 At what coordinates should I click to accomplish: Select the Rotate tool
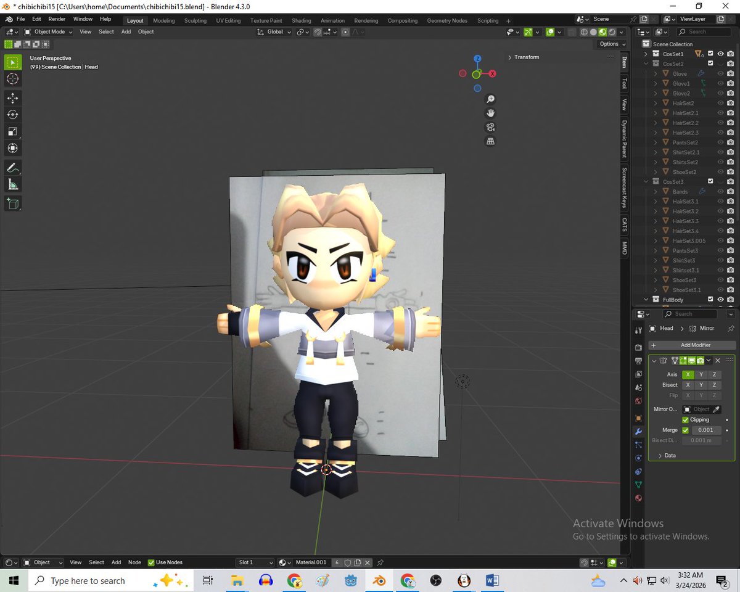(x=12, y=115)
